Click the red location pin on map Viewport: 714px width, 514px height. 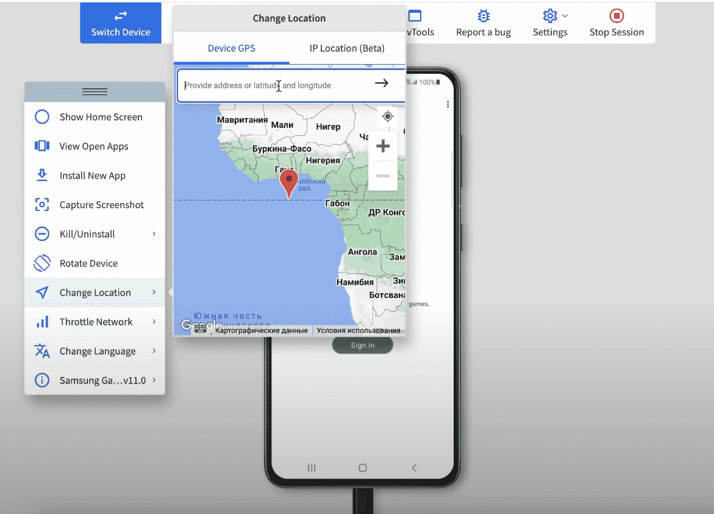pyautogui.click(x=288, y=183)
